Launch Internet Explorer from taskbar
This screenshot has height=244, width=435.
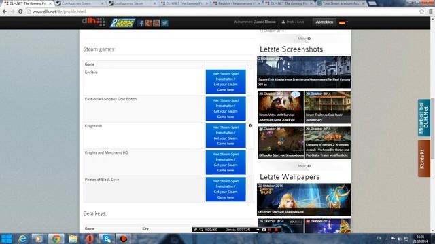coord(22,239)
